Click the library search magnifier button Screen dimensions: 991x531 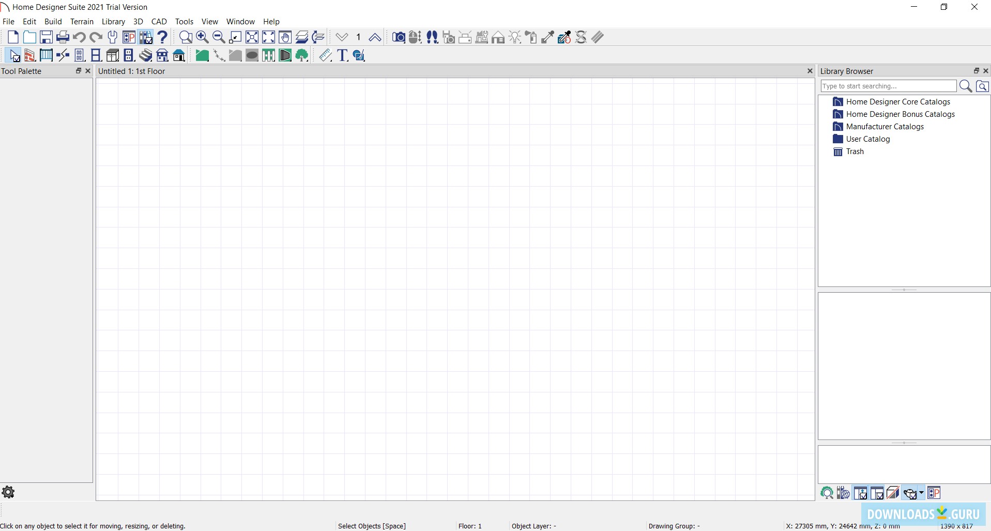(x=966, y=86)
